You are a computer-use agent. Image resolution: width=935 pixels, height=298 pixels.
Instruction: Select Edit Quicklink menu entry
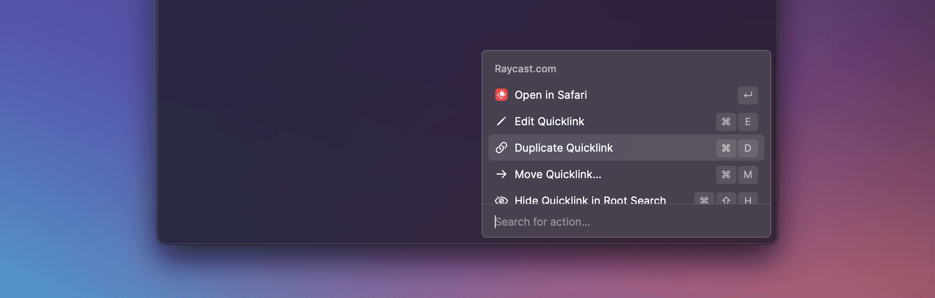point(626,122)
